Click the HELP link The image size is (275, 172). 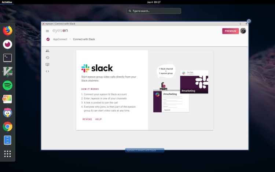pos(99,119)
